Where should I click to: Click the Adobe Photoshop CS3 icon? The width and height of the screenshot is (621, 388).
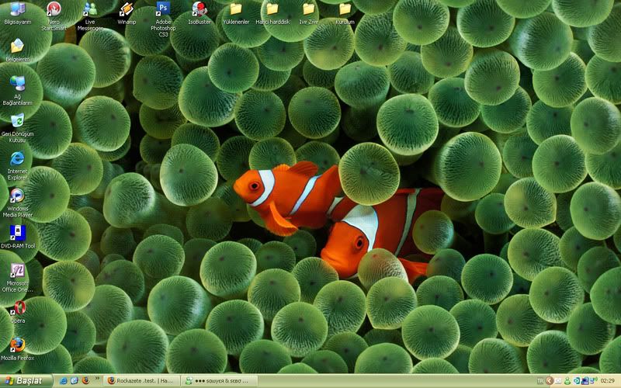(163, 9)
